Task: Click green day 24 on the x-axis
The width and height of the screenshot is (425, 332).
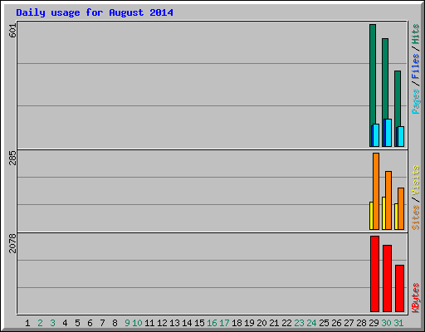Action: (311, 323)
